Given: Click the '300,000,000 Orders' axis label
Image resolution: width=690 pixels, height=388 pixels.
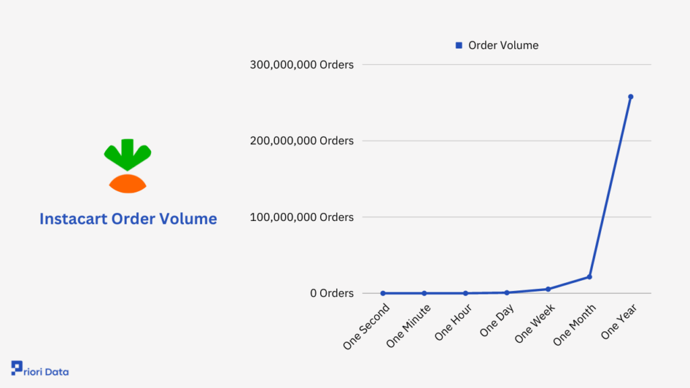Looking at the screenshot, I should click(x=301, y=65).
